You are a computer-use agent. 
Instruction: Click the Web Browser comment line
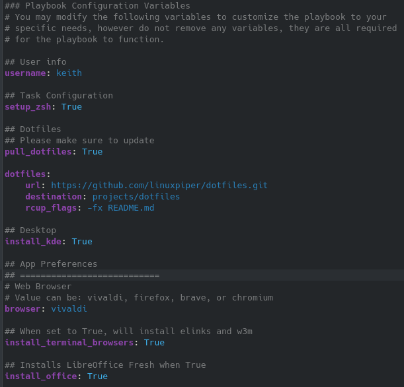click(x=38, y=287)
